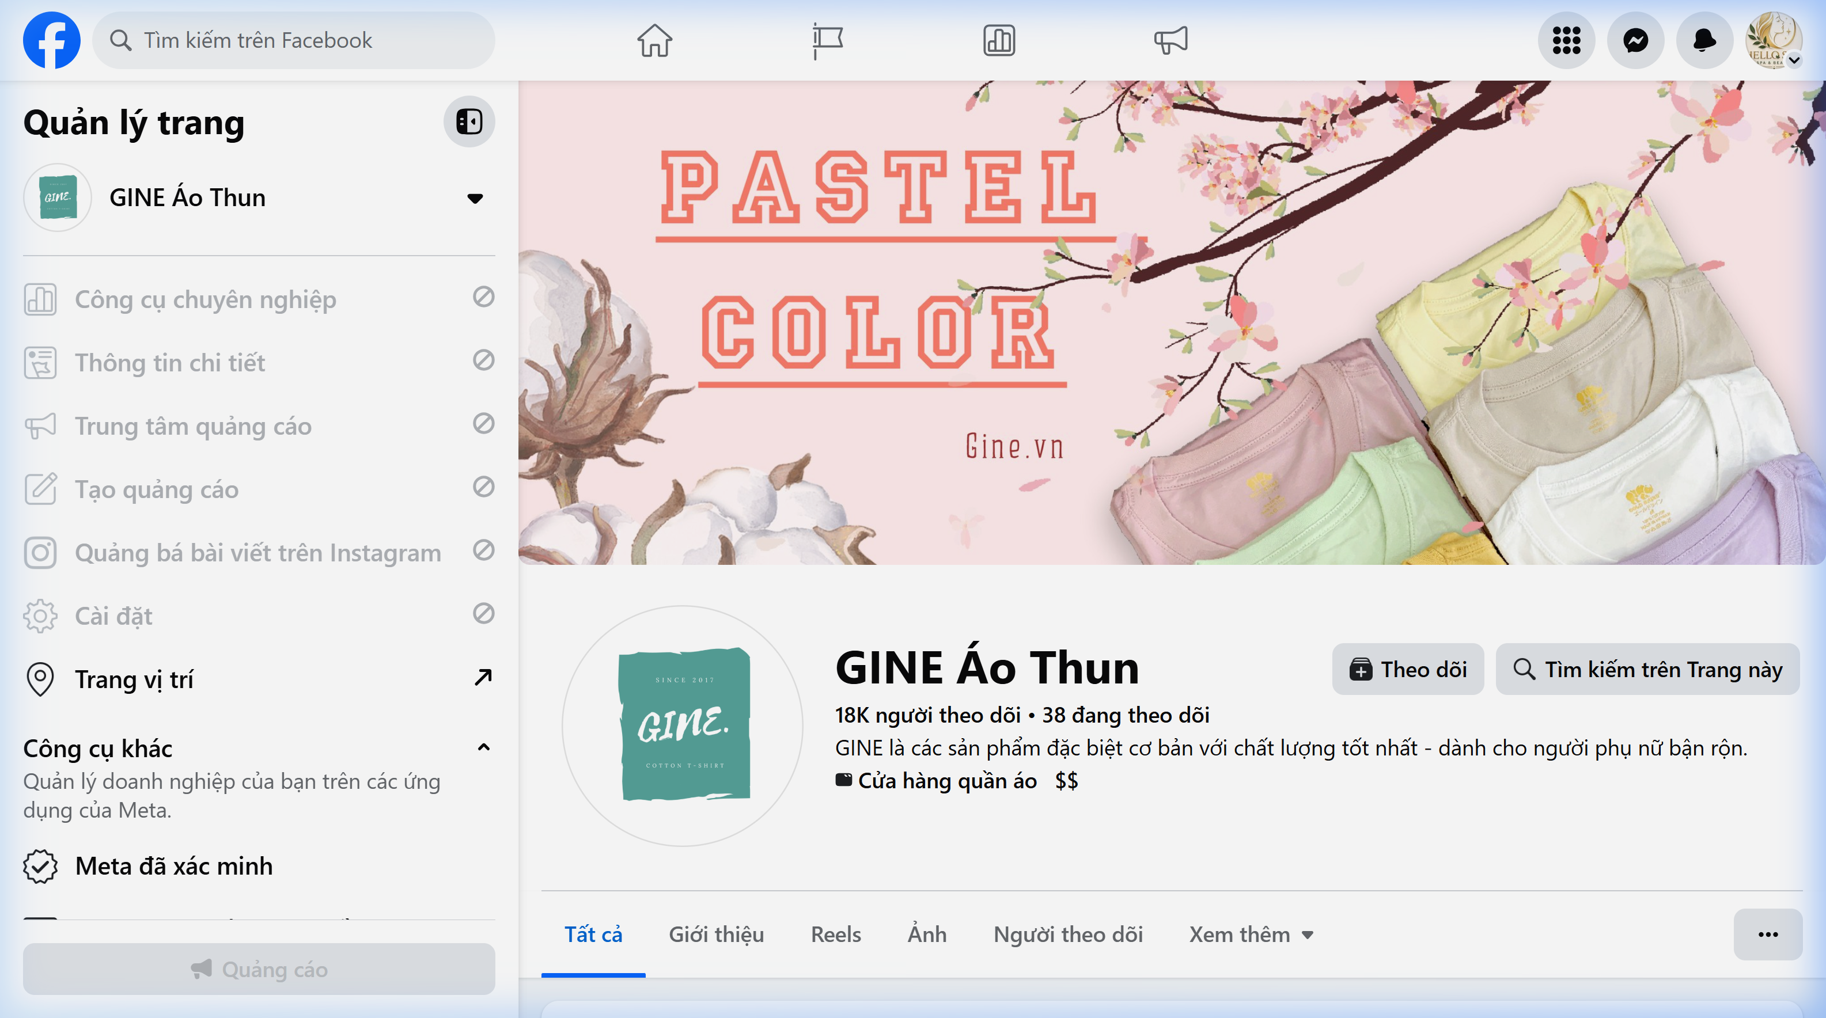The height and width of the screenshot is (1018, 1826).
Task: Open 38 đang theo dõi list
Action: [1126, 715]
